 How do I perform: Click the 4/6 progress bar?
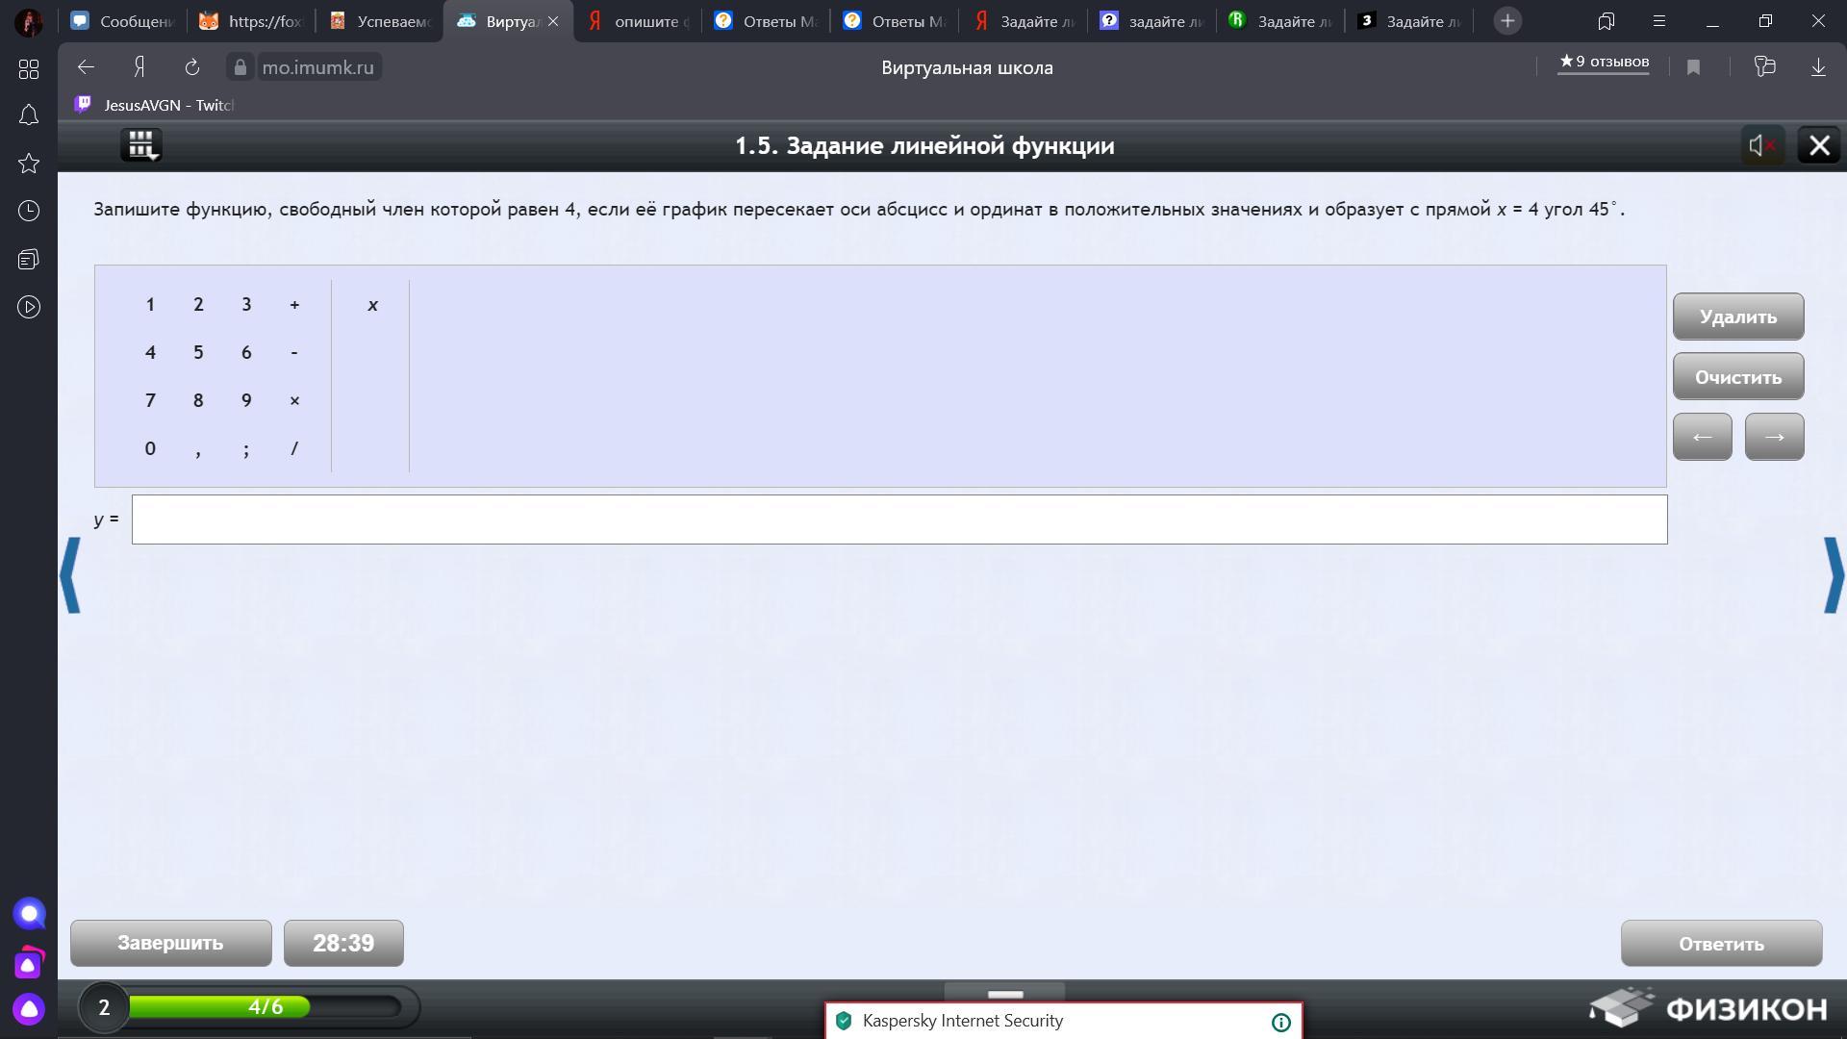point(266,1007)
